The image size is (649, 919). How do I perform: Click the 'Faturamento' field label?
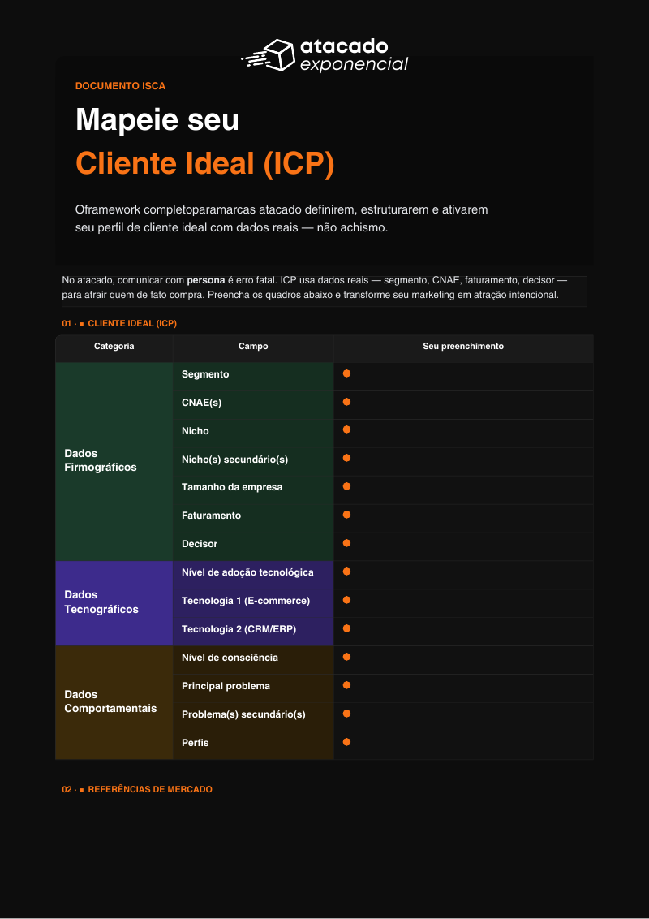(x=212, y=516)
